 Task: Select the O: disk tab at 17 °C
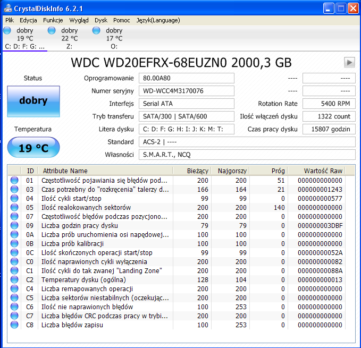[x=114, y=38]
